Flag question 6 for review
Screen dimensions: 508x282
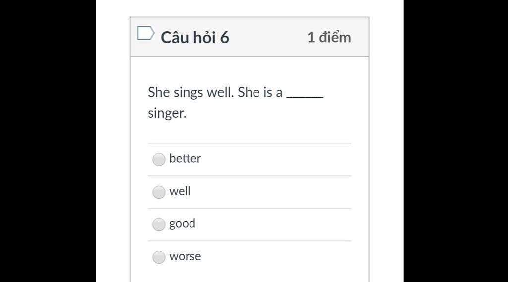(x=146, y=33)
